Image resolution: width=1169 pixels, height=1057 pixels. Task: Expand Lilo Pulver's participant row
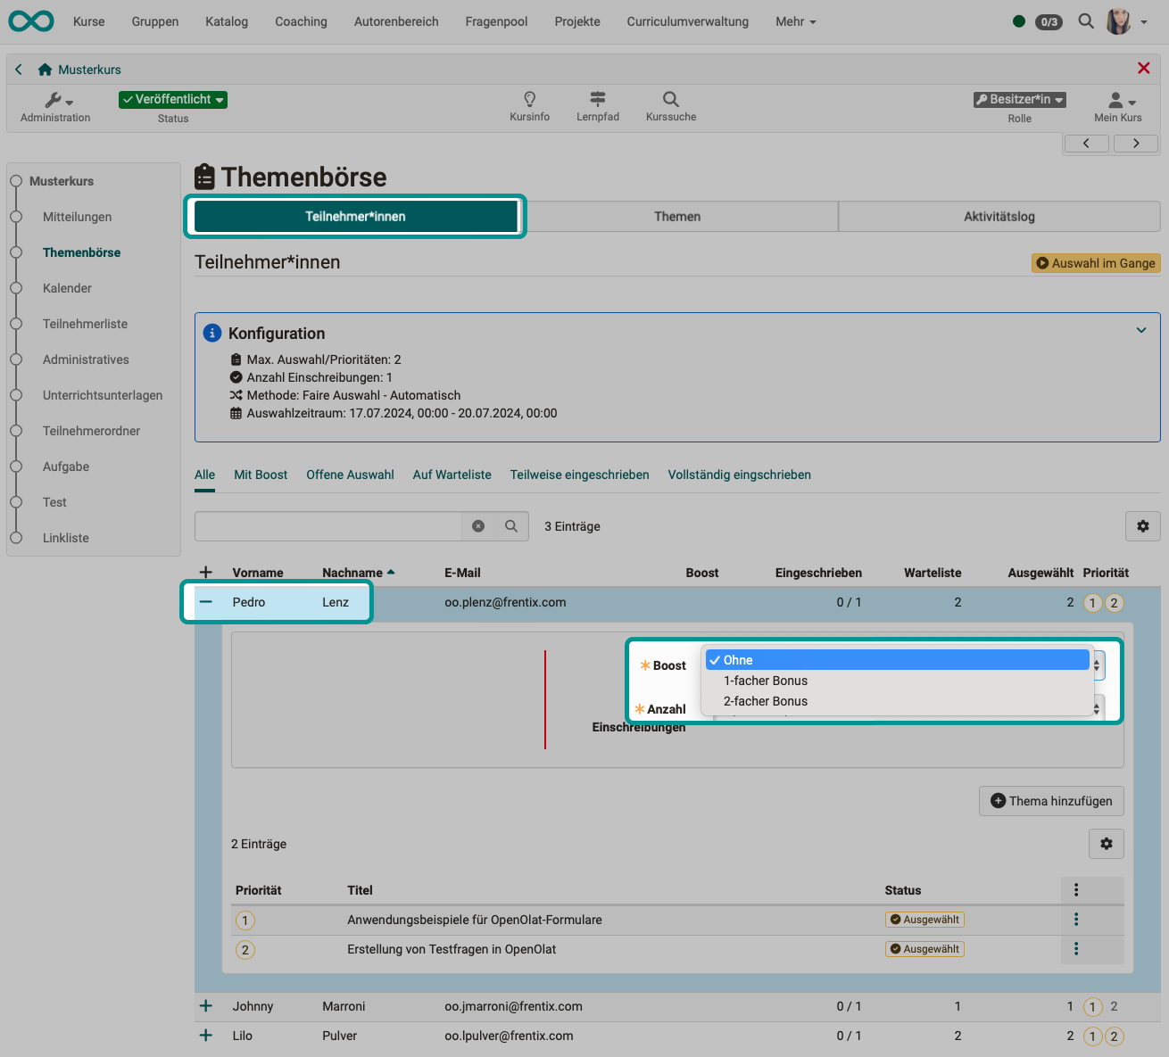click(205, 1036)
